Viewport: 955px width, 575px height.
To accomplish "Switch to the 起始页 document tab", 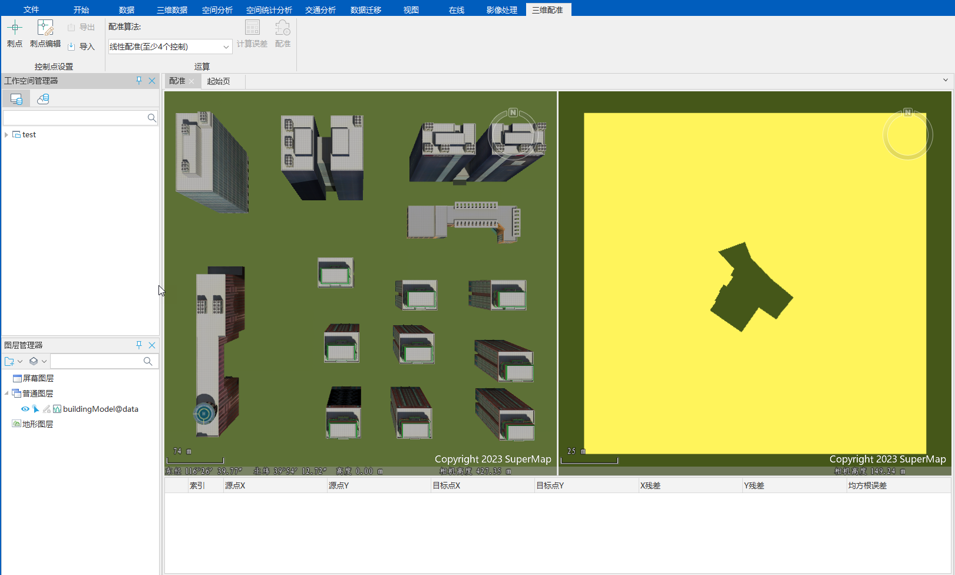I will click(219, 81).
